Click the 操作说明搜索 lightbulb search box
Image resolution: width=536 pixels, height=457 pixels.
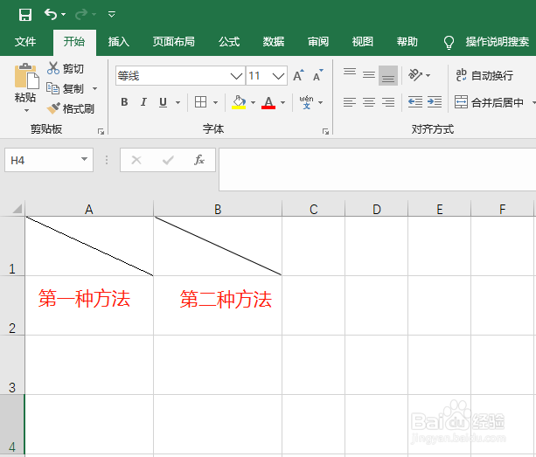(x=486, y=42)
